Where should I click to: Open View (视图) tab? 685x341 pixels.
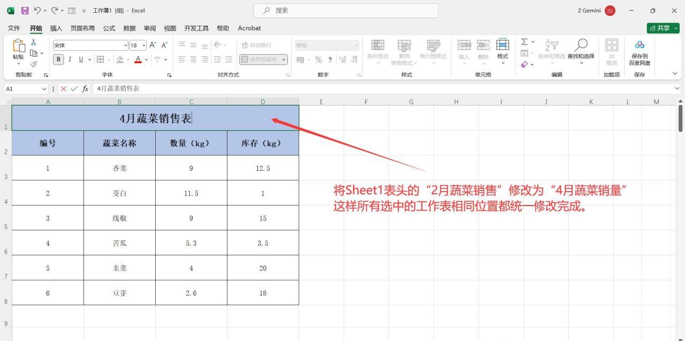click(x=170, y=28)
